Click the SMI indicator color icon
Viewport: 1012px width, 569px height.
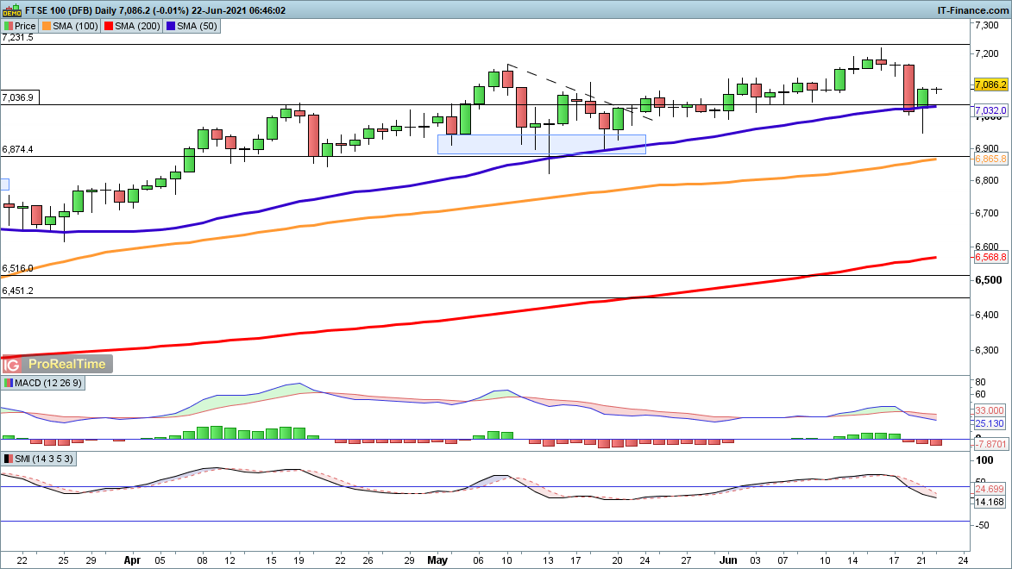click(x=9, y=460)
